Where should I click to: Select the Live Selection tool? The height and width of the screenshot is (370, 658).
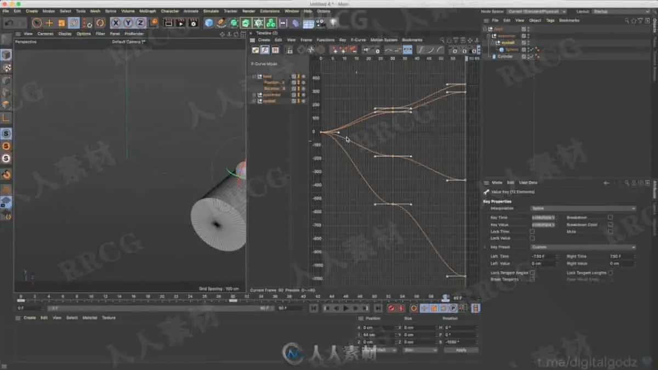click(x=37, y=23)
